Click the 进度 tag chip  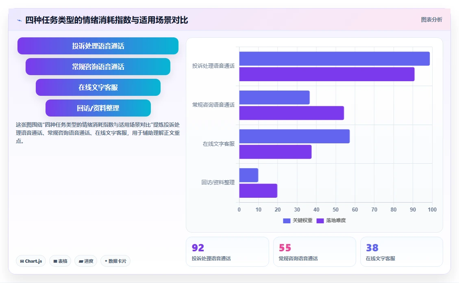click(x=86, y=261)
